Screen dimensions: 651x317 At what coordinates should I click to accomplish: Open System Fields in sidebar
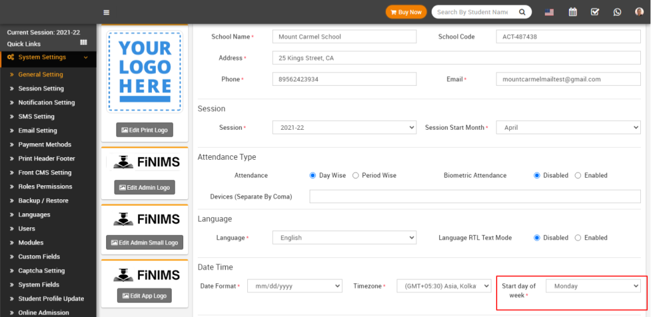[x=39, y=285]
